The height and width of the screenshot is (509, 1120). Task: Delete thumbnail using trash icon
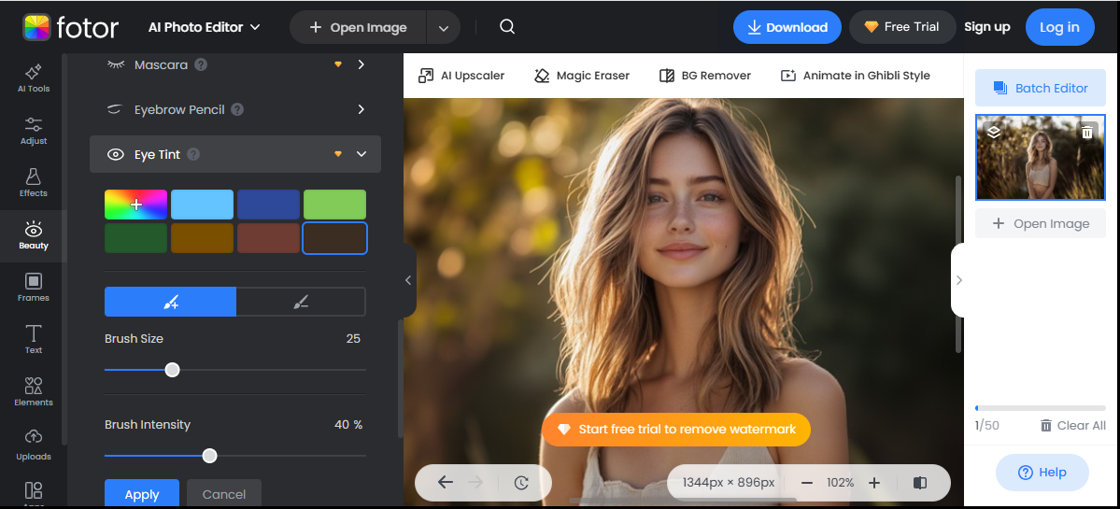click(1086, 132)
